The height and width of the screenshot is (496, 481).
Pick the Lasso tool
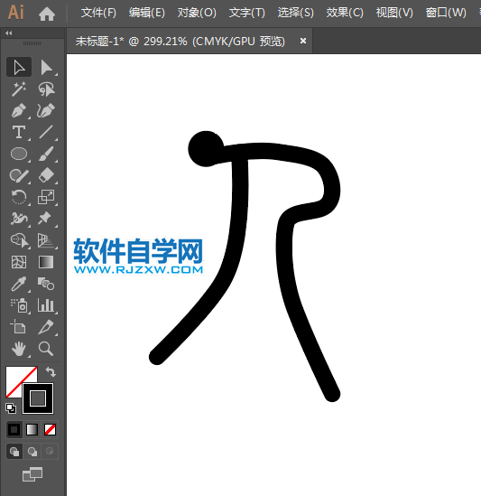(46, 89)
